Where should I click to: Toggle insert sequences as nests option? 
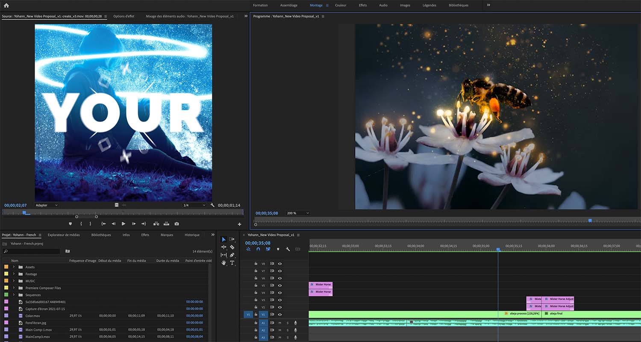pyautogui.click(x=248, y=249)
